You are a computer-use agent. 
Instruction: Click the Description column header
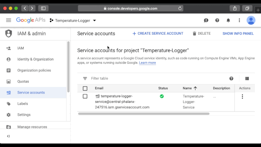click(221, 88)
